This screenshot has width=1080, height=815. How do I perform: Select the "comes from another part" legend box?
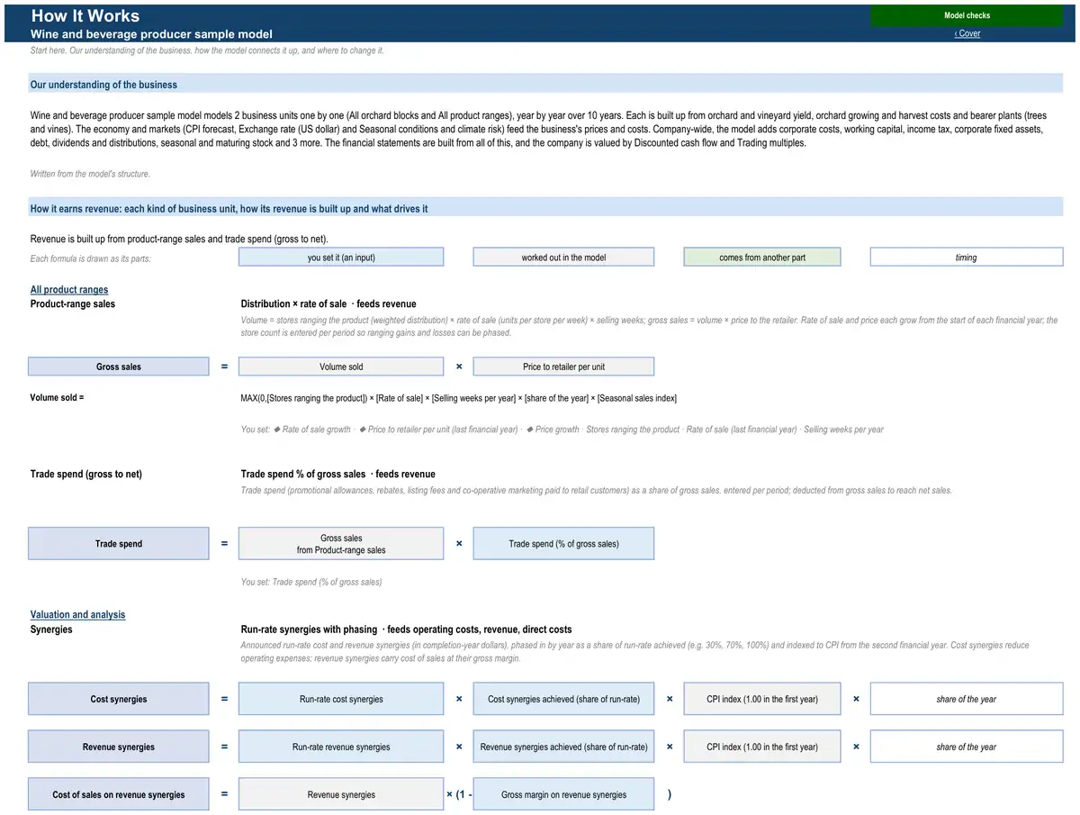pos(762,258)
